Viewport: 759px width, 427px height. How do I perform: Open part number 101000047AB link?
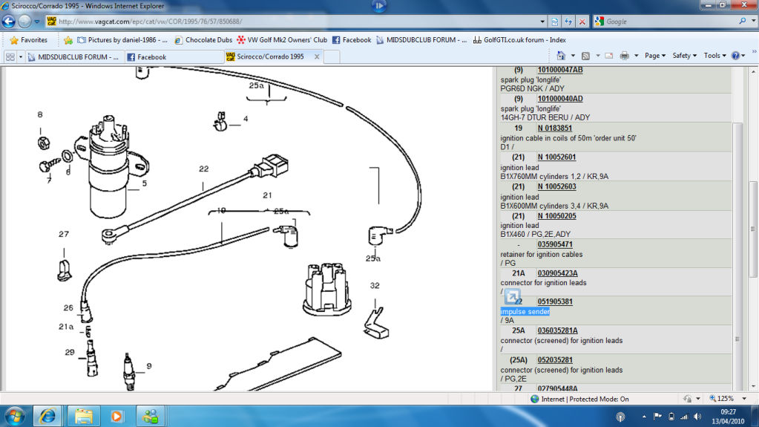[x=560, y=70]
